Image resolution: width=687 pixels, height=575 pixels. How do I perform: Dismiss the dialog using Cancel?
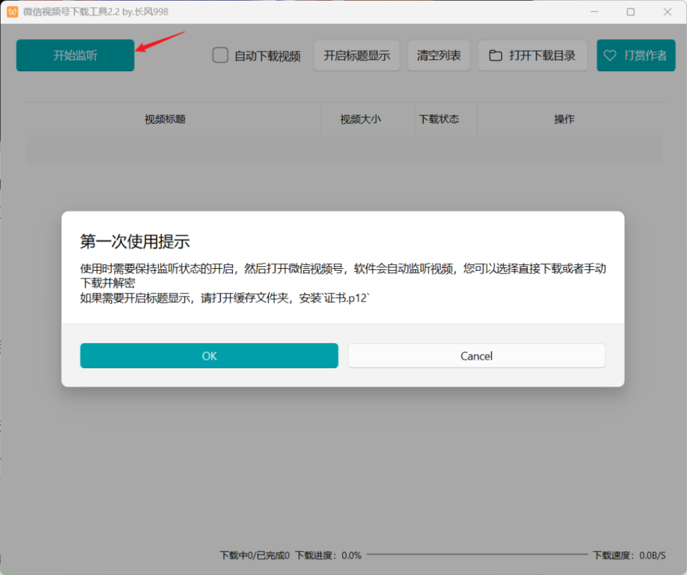[476, 356]
